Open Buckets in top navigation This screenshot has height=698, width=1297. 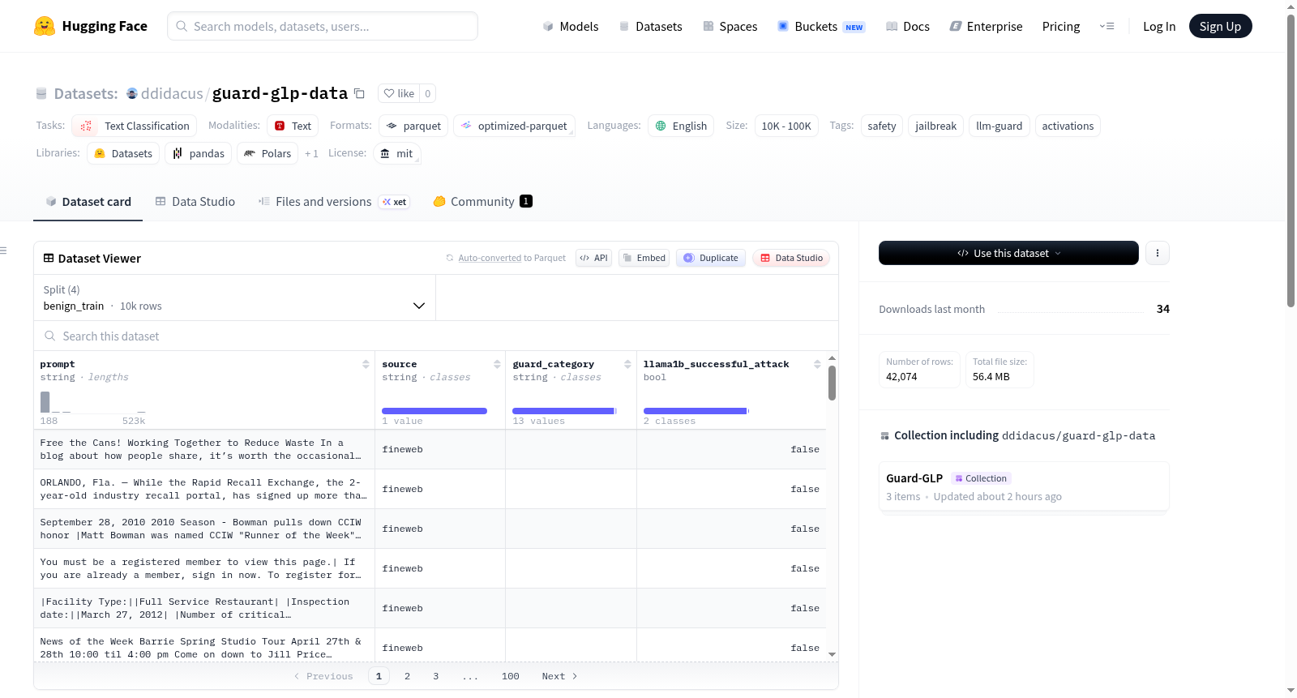tap(821, 26)
